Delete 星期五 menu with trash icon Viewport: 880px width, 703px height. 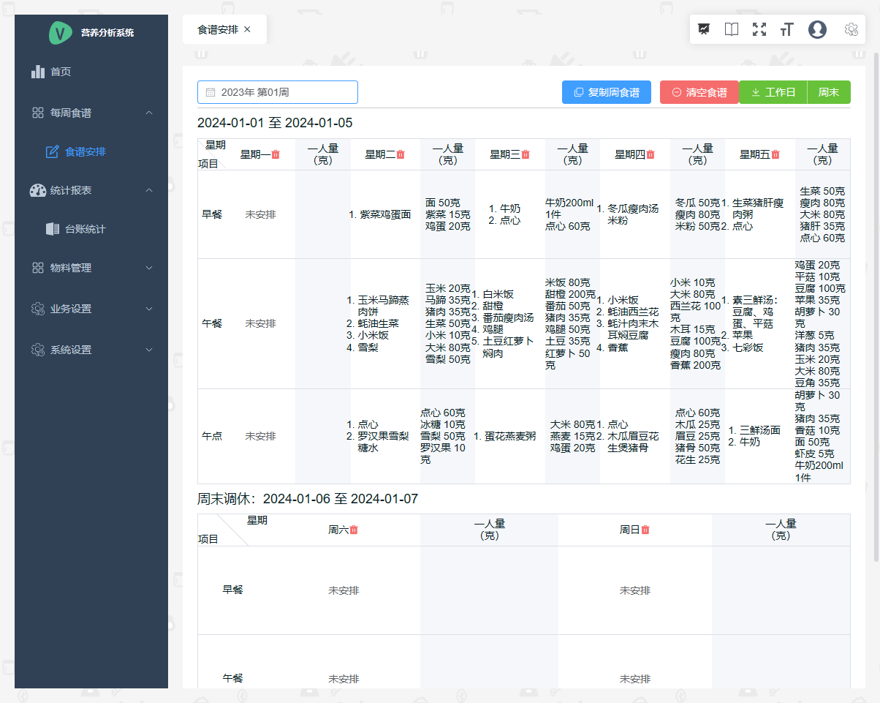tap(775, 154)
